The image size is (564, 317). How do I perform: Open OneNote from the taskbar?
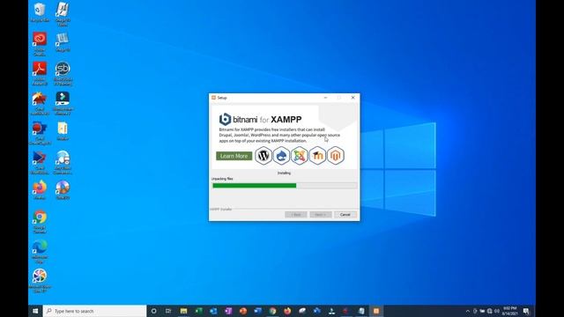click(x=228, y=311)
